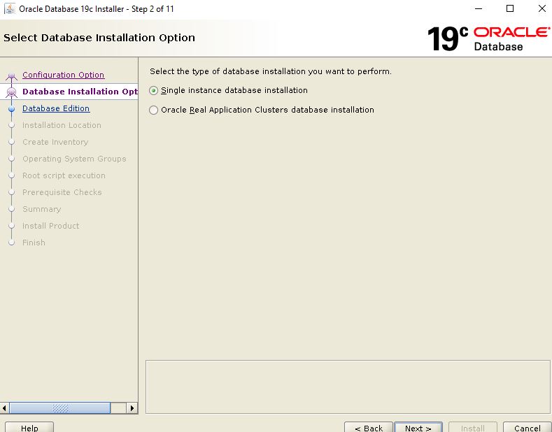This screenshot has width=552, height=432.
Task: Open the Database Edition step link
Action: click(x=56, y=108)
